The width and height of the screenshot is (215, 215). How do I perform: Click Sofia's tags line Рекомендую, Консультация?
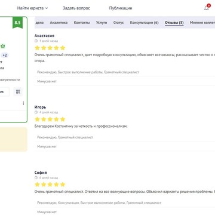click(x=99, y=202)
